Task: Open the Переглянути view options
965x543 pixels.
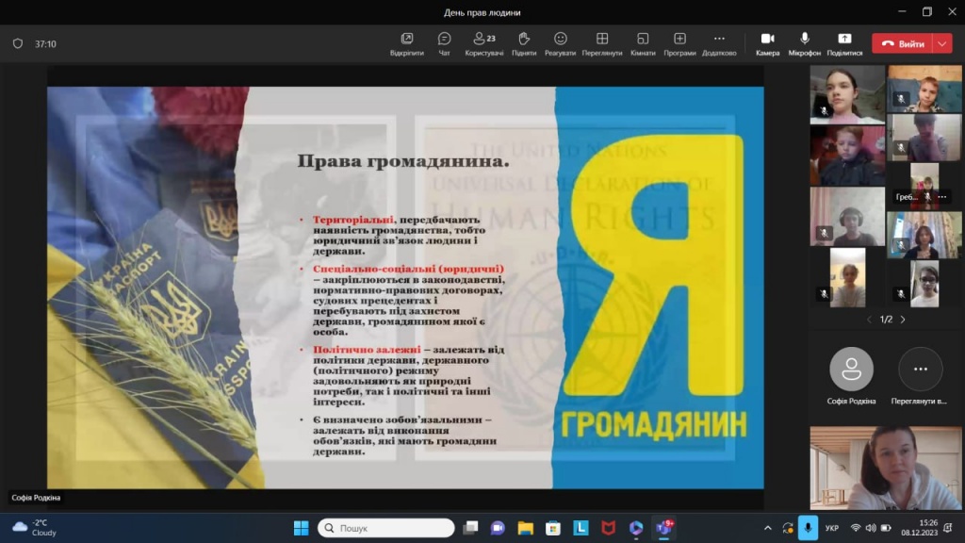Action: [x=602, y=43]
